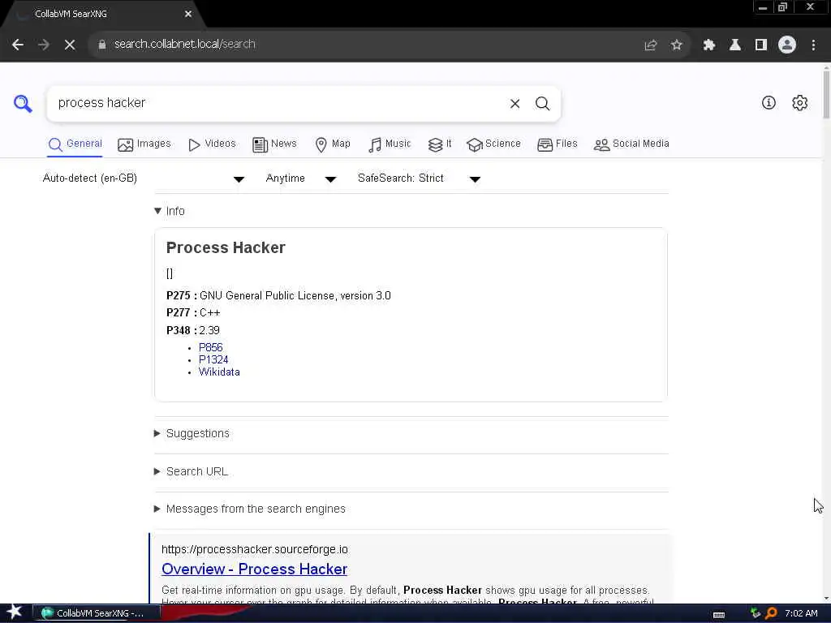Open the P856 link

210,347
